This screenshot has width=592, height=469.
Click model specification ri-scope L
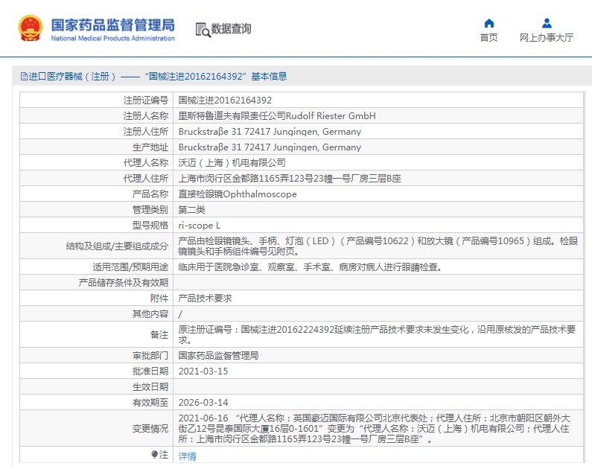199,226
